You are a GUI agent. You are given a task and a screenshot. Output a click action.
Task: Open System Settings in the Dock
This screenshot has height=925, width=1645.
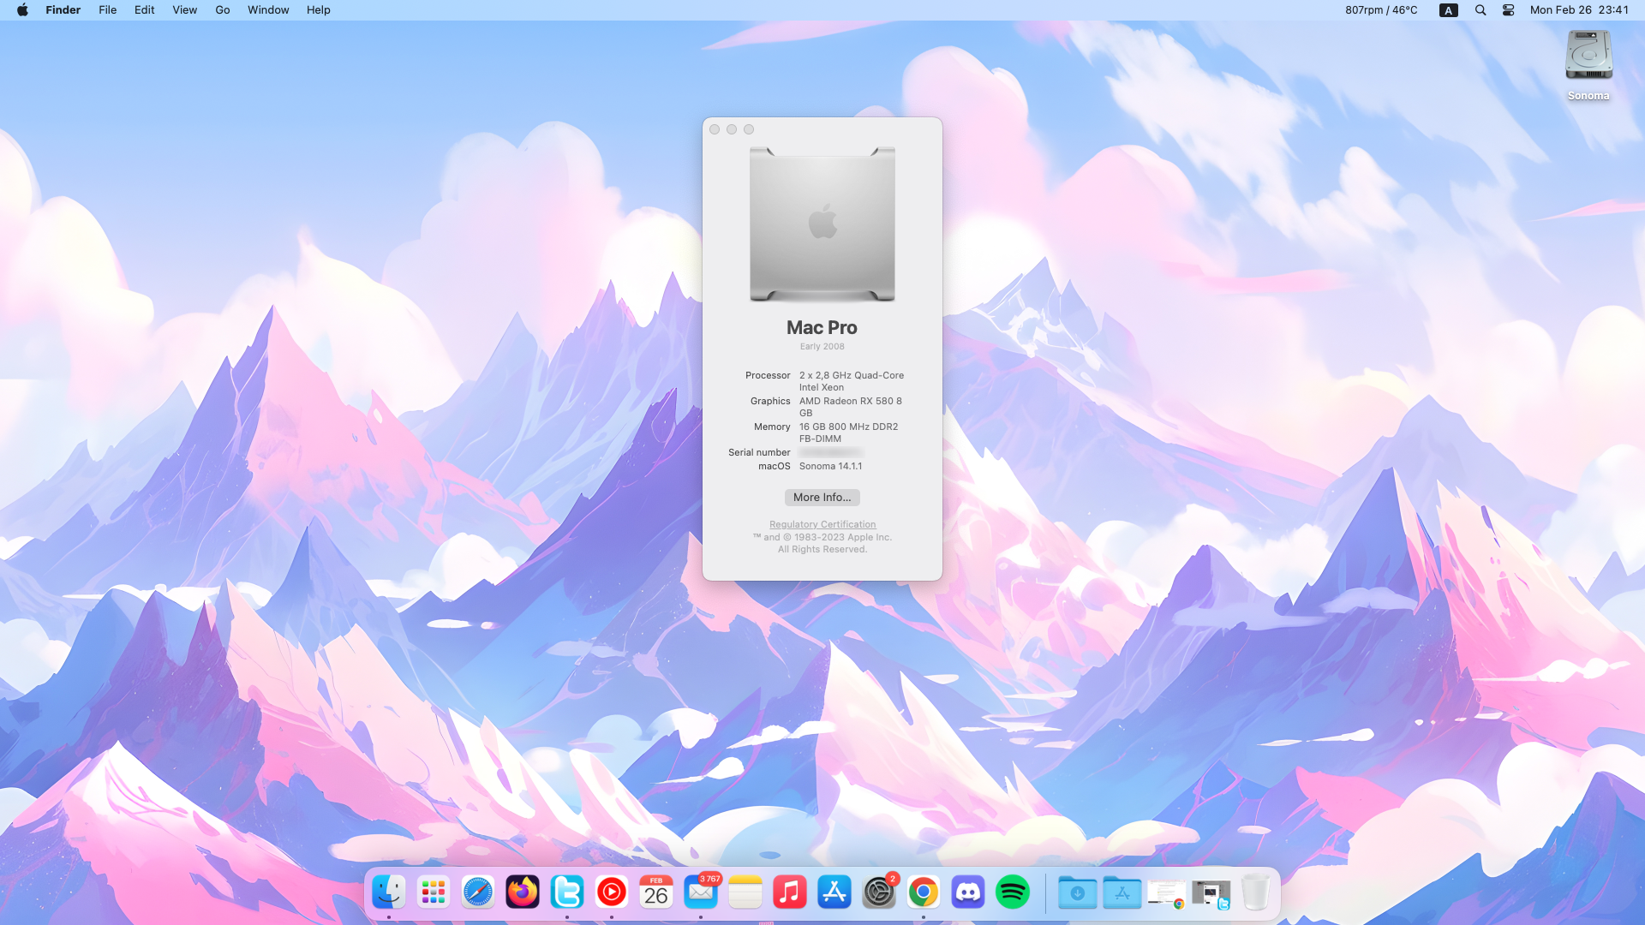(x=879, y=892)
